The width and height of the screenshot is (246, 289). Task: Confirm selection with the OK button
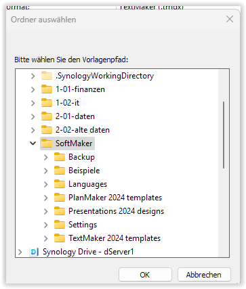point(145,275)
